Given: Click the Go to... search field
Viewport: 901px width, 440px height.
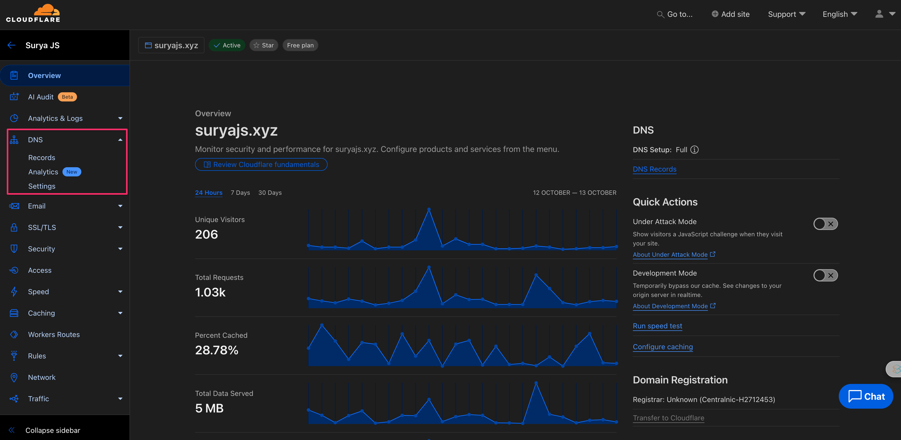Looking at the screenshot, I should (x=675, y=14).
